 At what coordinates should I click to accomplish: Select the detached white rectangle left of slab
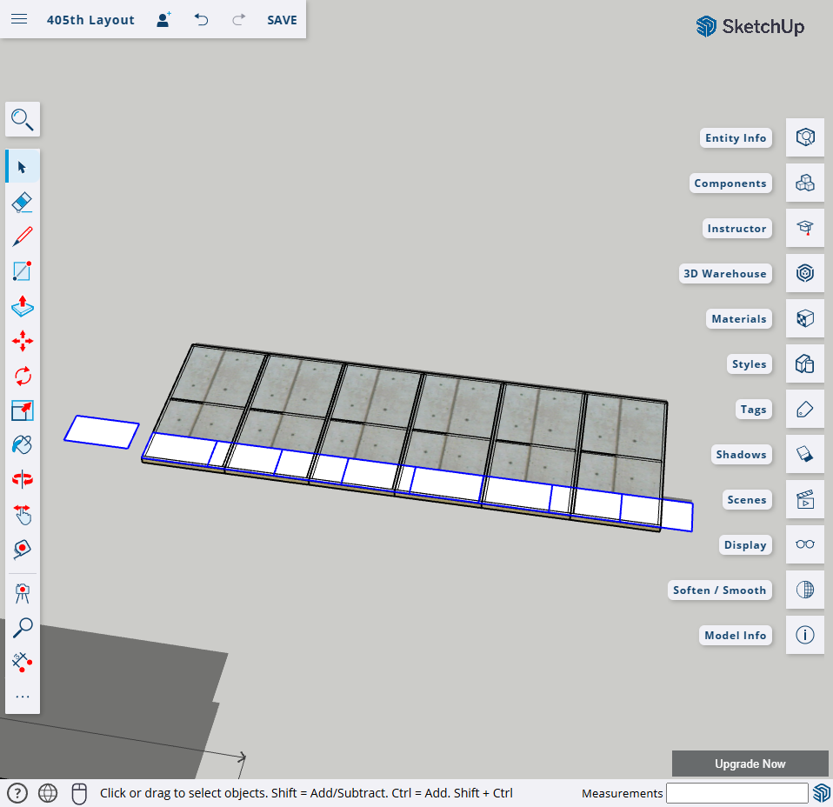tap(102, 432)
